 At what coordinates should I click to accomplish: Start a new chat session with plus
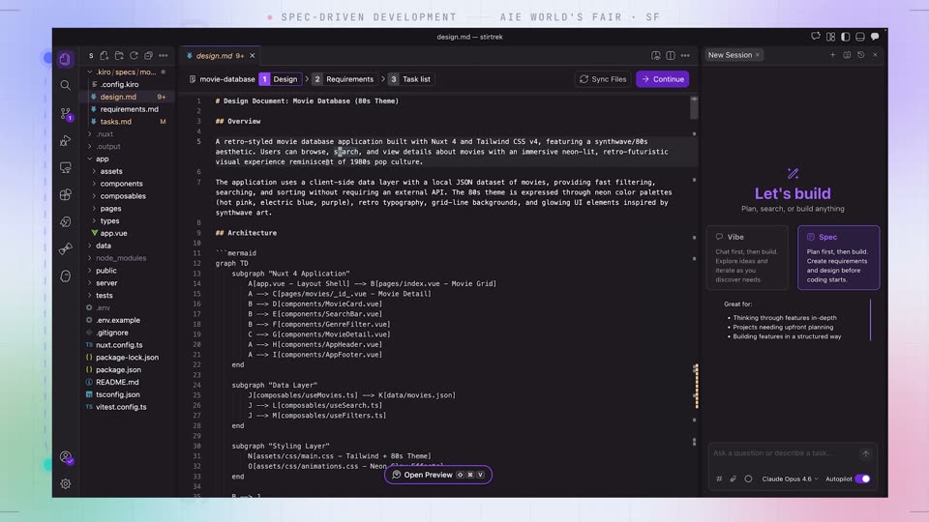[x=832, y=55]
